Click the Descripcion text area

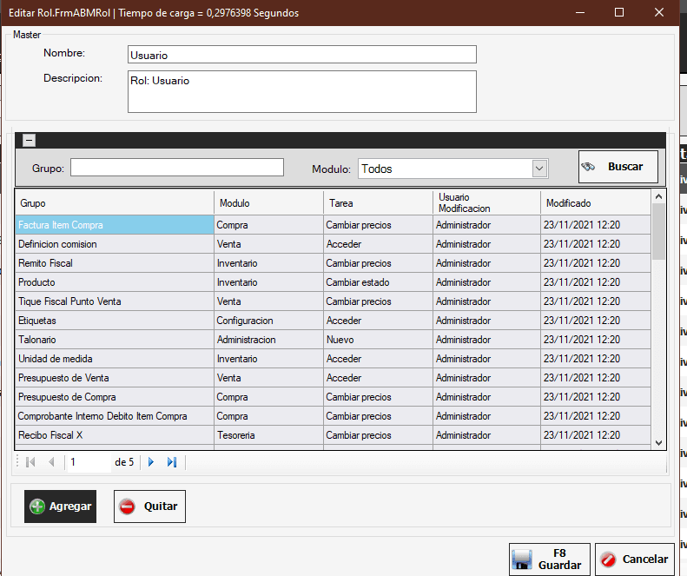click(301, 91)
